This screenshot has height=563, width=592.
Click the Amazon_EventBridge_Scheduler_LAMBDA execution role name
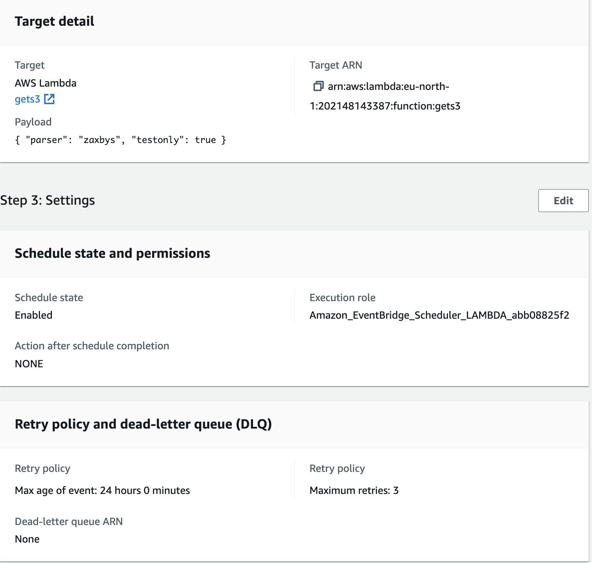(439, 315)
